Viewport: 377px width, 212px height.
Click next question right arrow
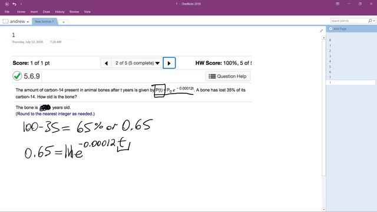[169, 63]
